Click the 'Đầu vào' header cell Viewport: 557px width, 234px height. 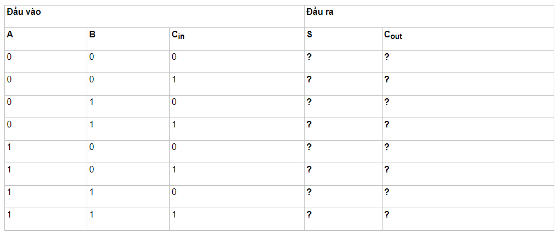154,16
